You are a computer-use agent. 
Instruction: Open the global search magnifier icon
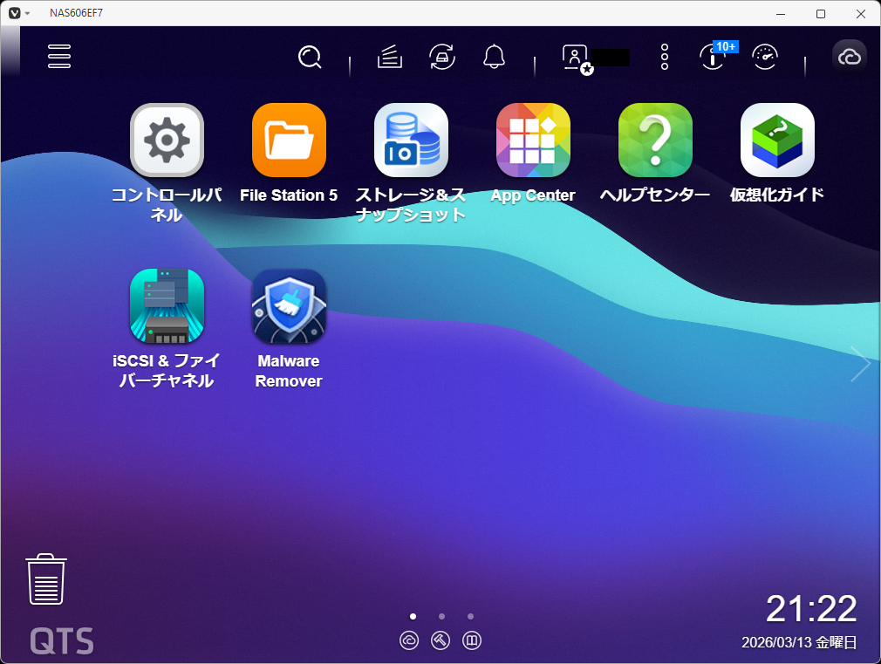[310, 57]
